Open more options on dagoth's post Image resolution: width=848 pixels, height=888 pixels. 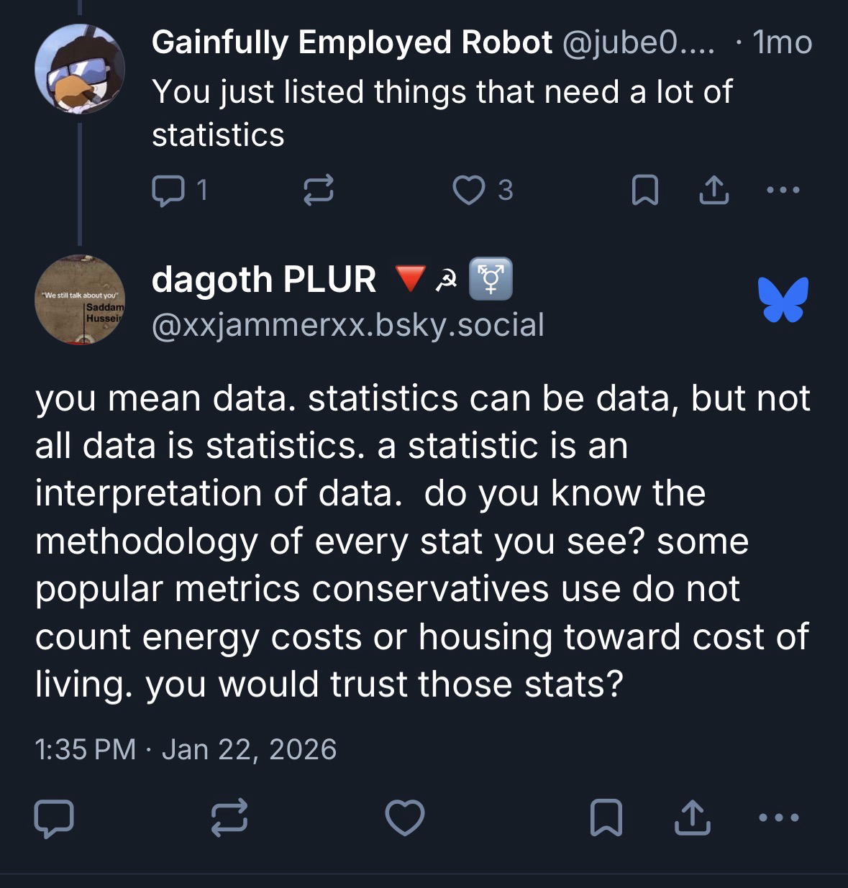pyautogui.click(x=779, y=818)
